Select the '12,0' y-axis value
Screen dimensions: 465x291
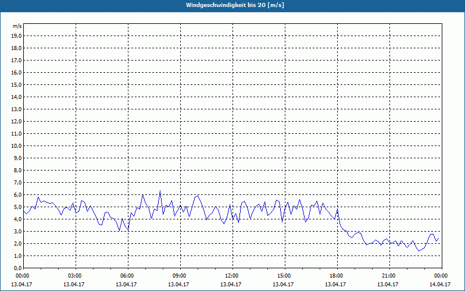(x=17, y=122)
